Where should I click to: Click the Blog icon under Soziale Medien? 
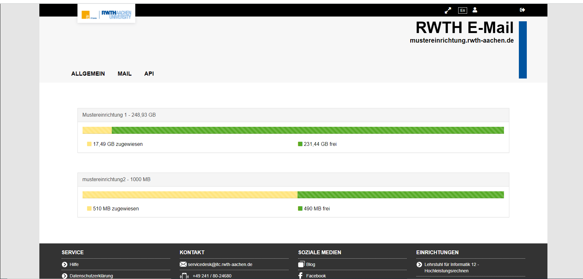pos(301,264)
